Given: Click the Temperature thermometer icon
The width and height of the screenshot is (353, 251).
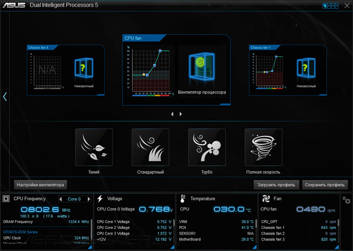Looking at the screenshot, I should (x=183, y=199).
